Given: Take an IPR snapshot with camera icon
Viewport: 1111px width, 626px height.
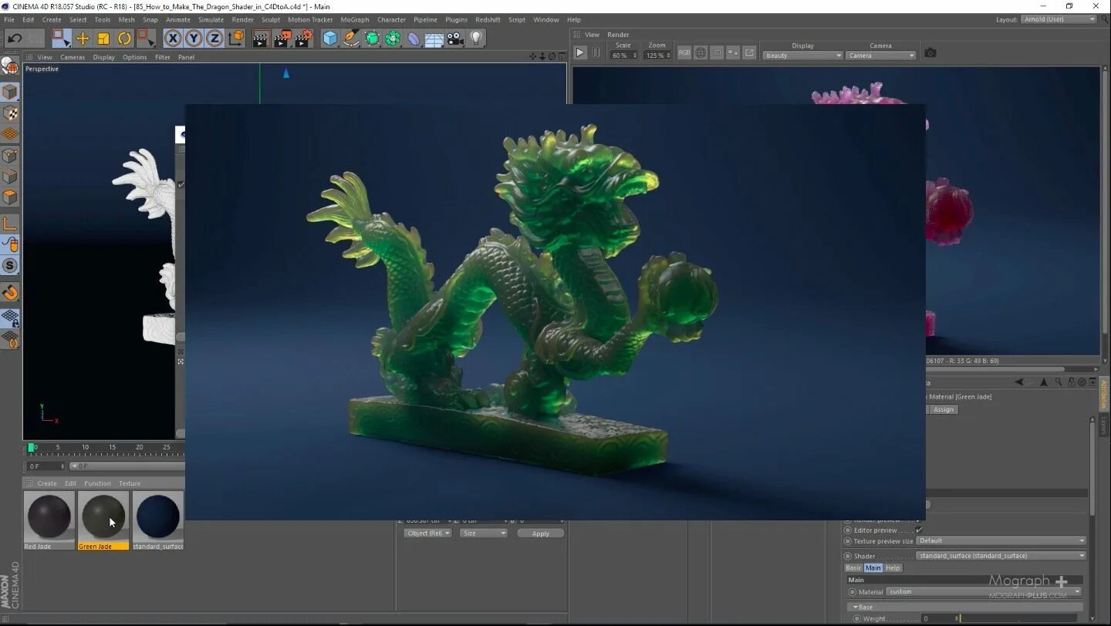Looking at the screenshot, I should (x=930, y=52).
